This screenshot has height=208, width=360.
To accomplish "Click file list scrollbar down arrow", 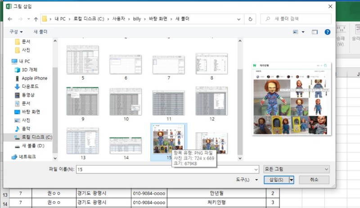I will coord(240,158).
